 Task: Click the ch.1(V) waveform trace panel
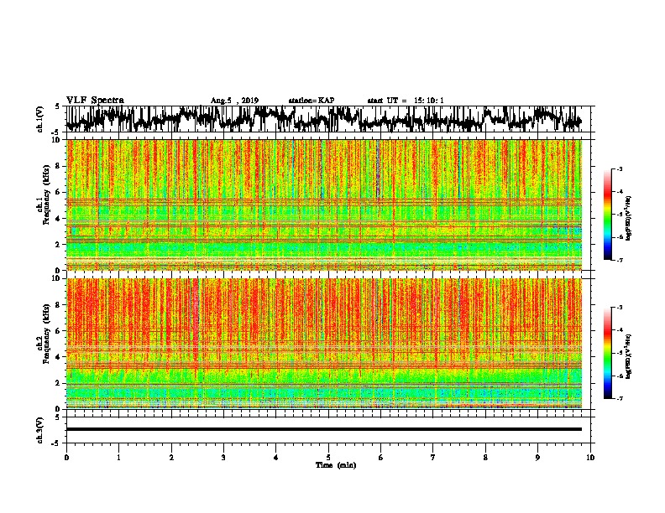pos(327,119)
